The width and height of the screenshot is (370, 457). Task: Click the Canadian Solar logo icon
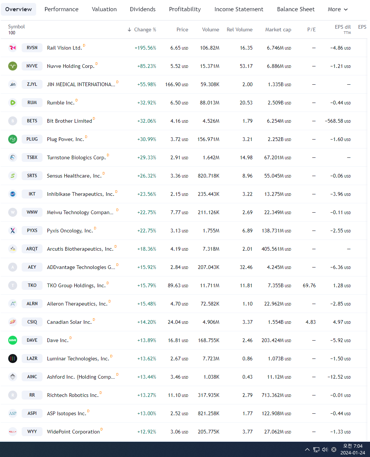tap(13, 322)
